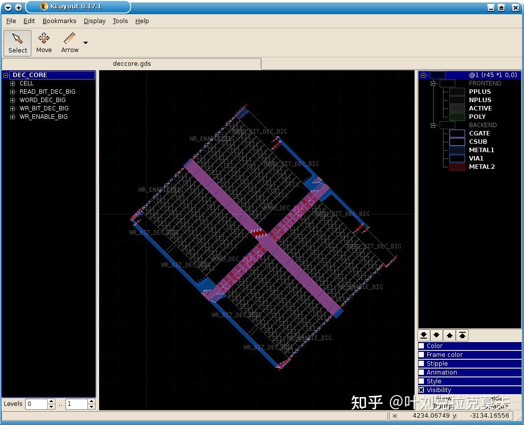Expand the CELL tree item

coord(12,83)
